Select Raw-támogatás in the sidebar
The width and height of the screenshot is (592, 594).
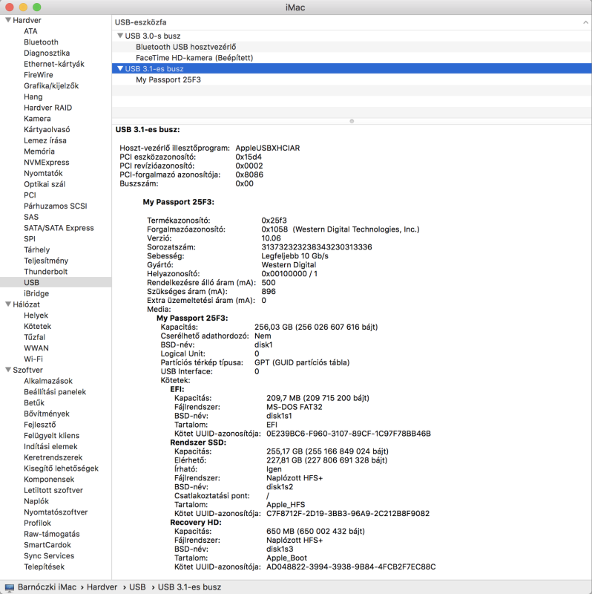point(52,534)
